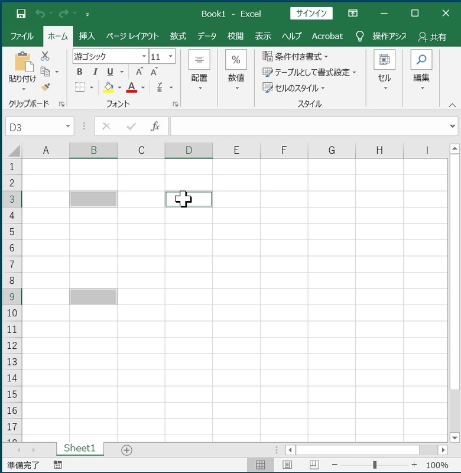Open the 配置 alignment group
The width and height of the screenshot is (461, 473).
[199, 70]
